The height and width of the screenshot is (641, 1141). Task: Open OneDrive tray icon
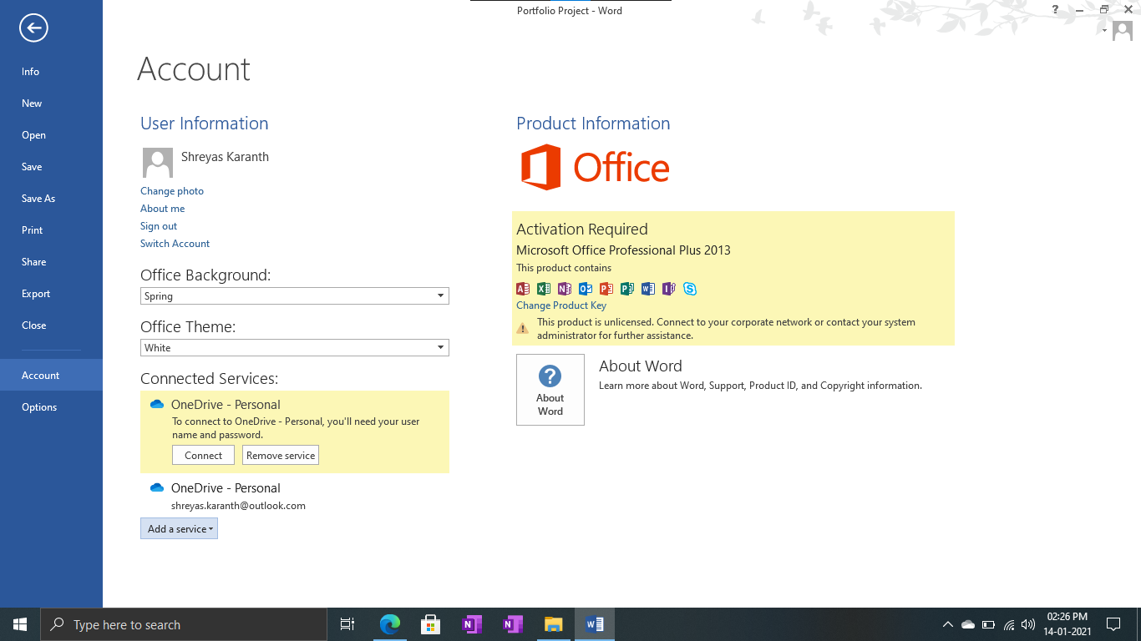[968, 624]
